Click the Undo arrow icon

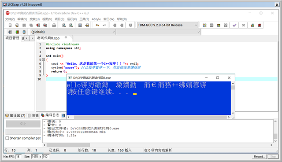[97, 26]
